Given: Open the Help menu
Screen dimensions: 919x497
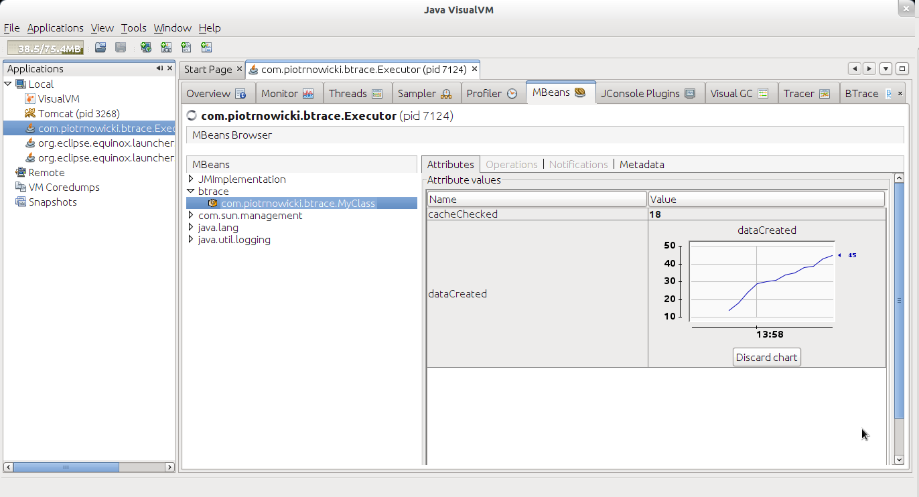Looking at the screenshot, I should [210, 27].
